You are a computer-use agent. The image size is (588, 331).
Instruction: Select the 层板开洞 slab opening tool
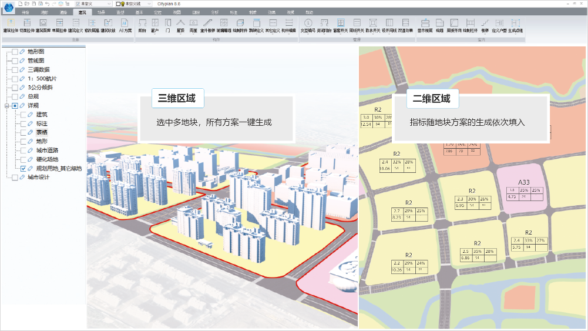tap(454, 25)
